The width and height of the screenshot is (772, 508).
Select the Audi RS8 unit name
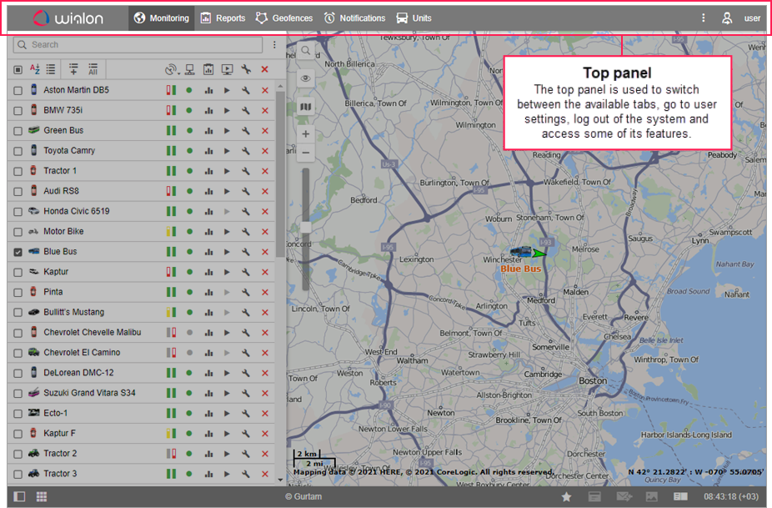point(61,191)
